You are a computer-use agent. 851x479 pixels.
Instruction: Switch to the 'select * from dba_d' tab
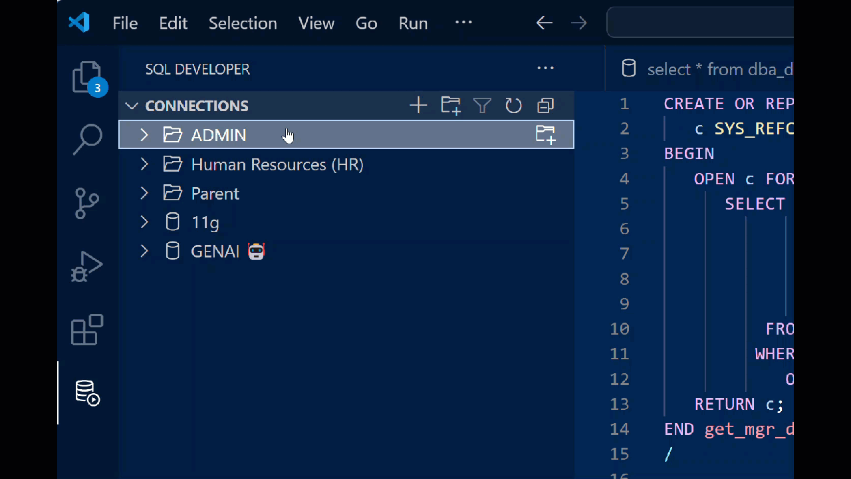pyautogui.click(x=700, y=69)
